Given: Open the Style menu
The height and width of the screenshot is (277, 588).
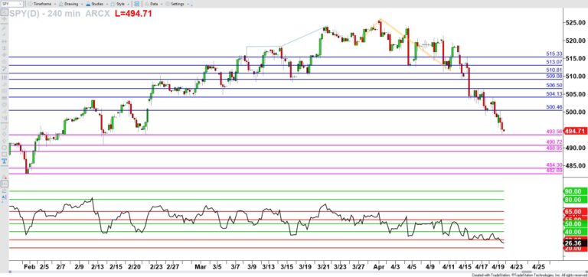Looking at the screenshot, I should [121, 4].
